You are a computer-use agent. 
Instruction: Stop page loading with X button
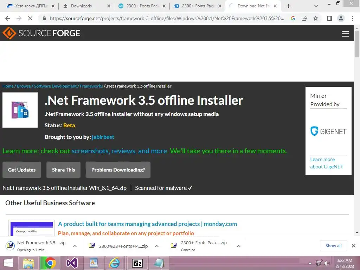click(x=30, y=18)
